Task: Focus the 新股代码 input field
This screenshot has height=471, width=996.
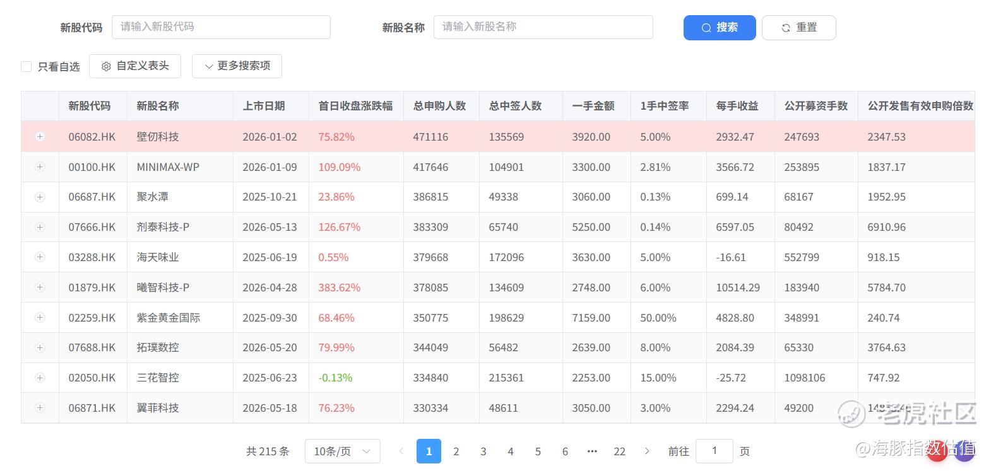Action: [x=221, y=27]
